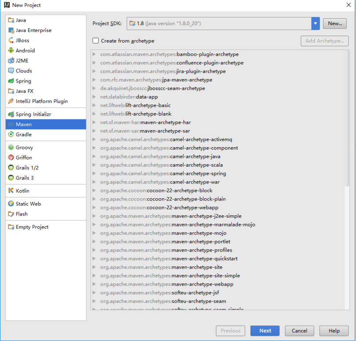Click the J2ME icon

(11, 60)
